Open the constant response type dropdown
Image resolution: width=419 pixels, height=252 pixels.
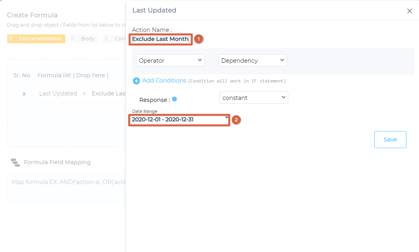(x=253, y=97)
